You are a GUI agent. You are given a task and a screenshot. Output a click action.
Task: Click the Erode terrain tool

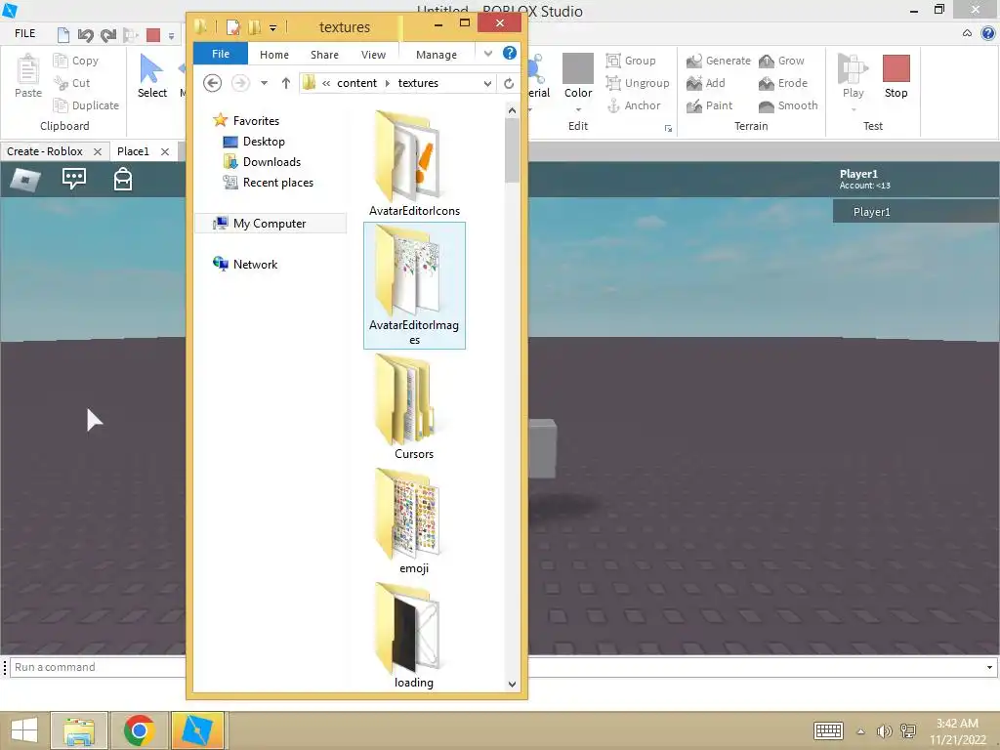point(783,83)
